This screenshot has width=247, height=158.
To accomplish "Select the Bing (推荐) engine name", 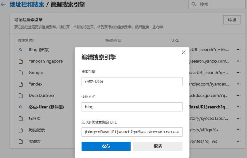I will [39, 50].
